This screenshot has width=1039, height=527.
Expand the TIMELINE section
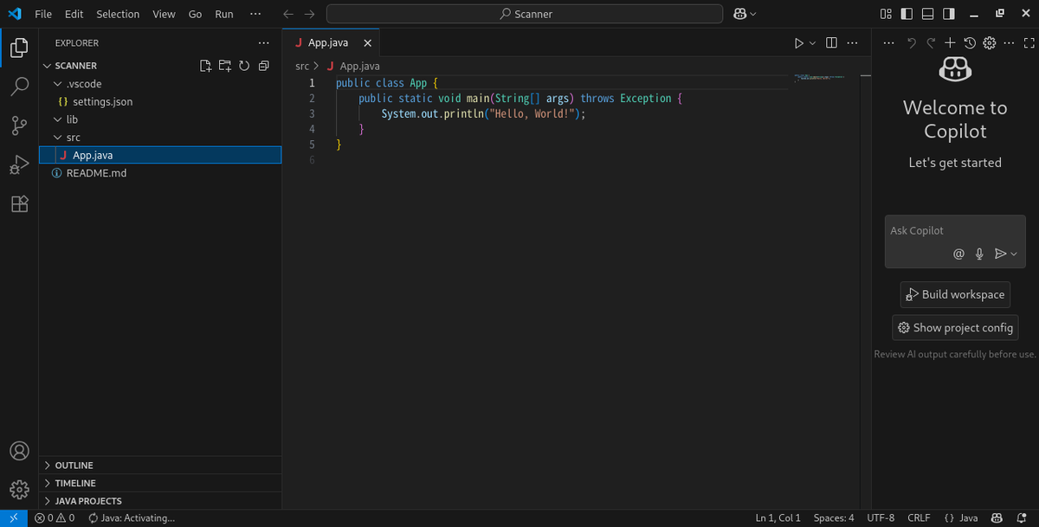click(160, 483)
